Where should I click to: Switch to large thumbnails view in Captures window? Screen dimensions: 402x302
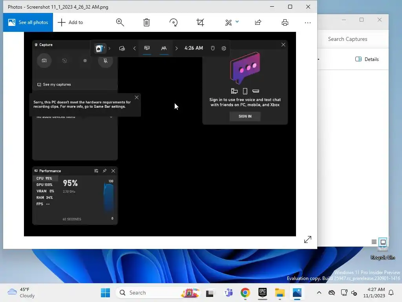pos(383,242)
